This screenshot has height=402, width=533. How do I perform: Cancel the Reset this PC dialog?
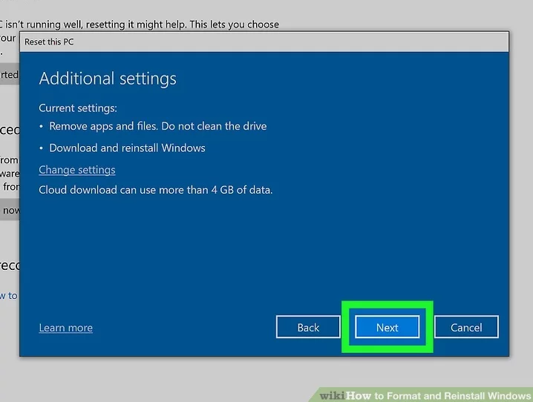466,327
